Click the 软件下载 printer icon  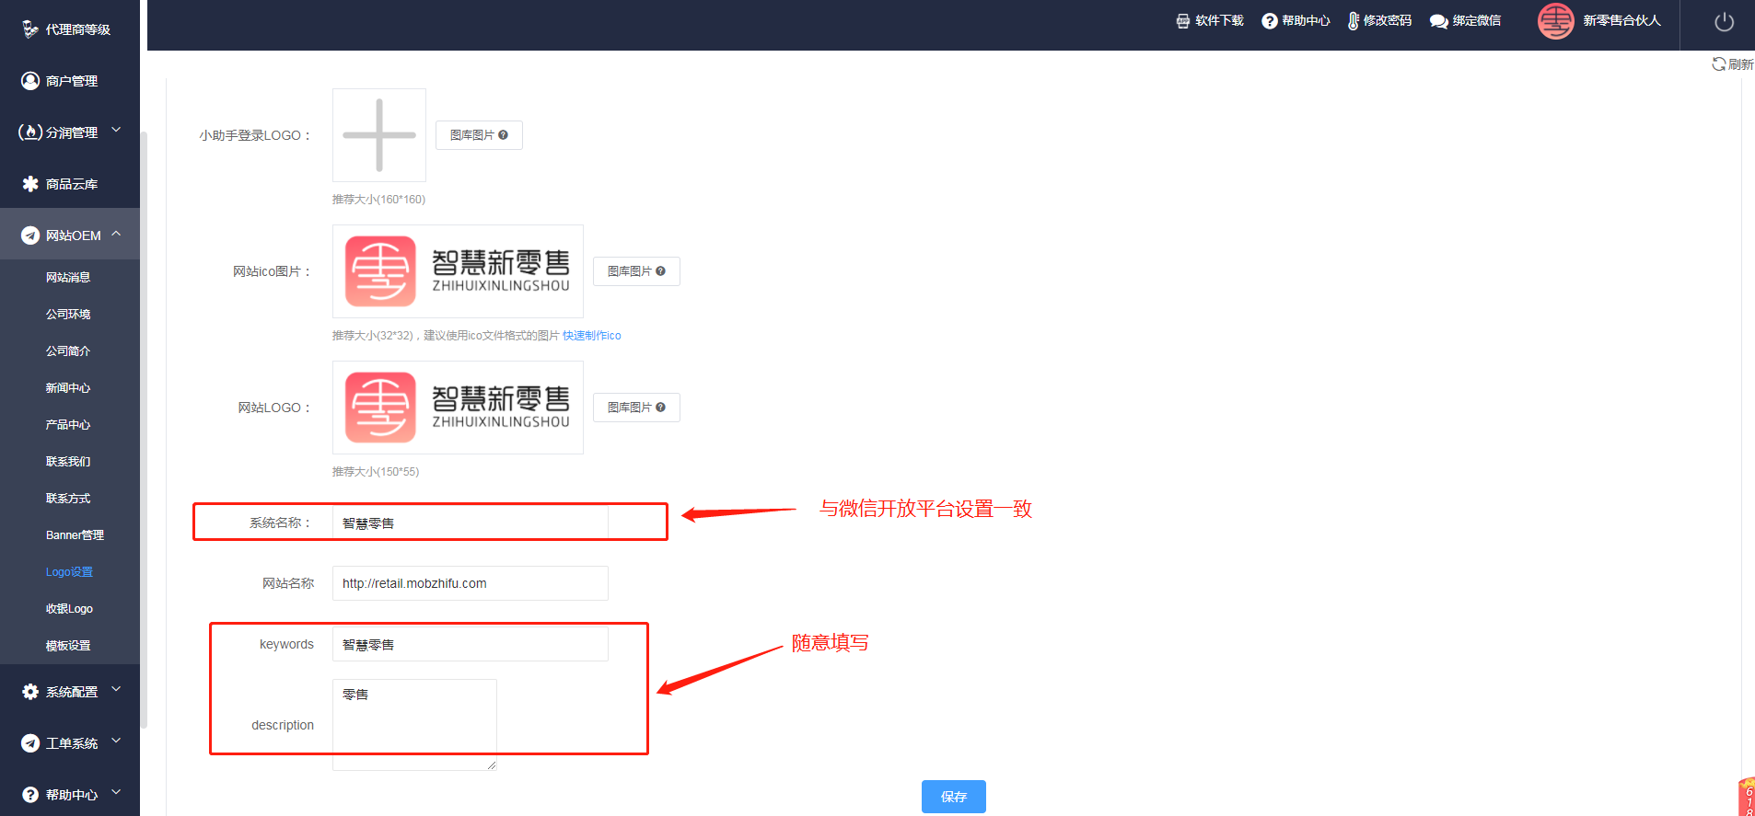pos(1183,21)
